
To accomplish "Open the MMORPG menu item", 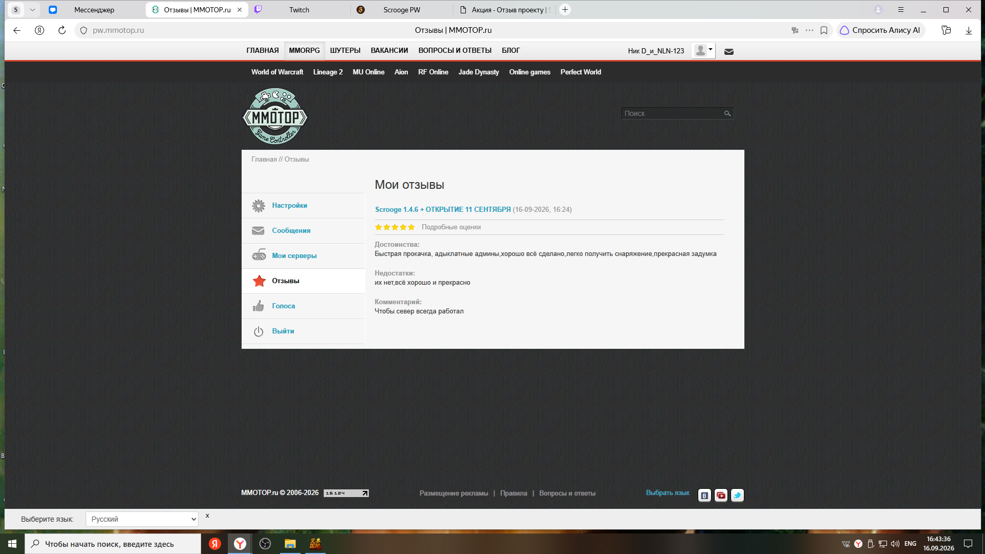I will point(304,50).
